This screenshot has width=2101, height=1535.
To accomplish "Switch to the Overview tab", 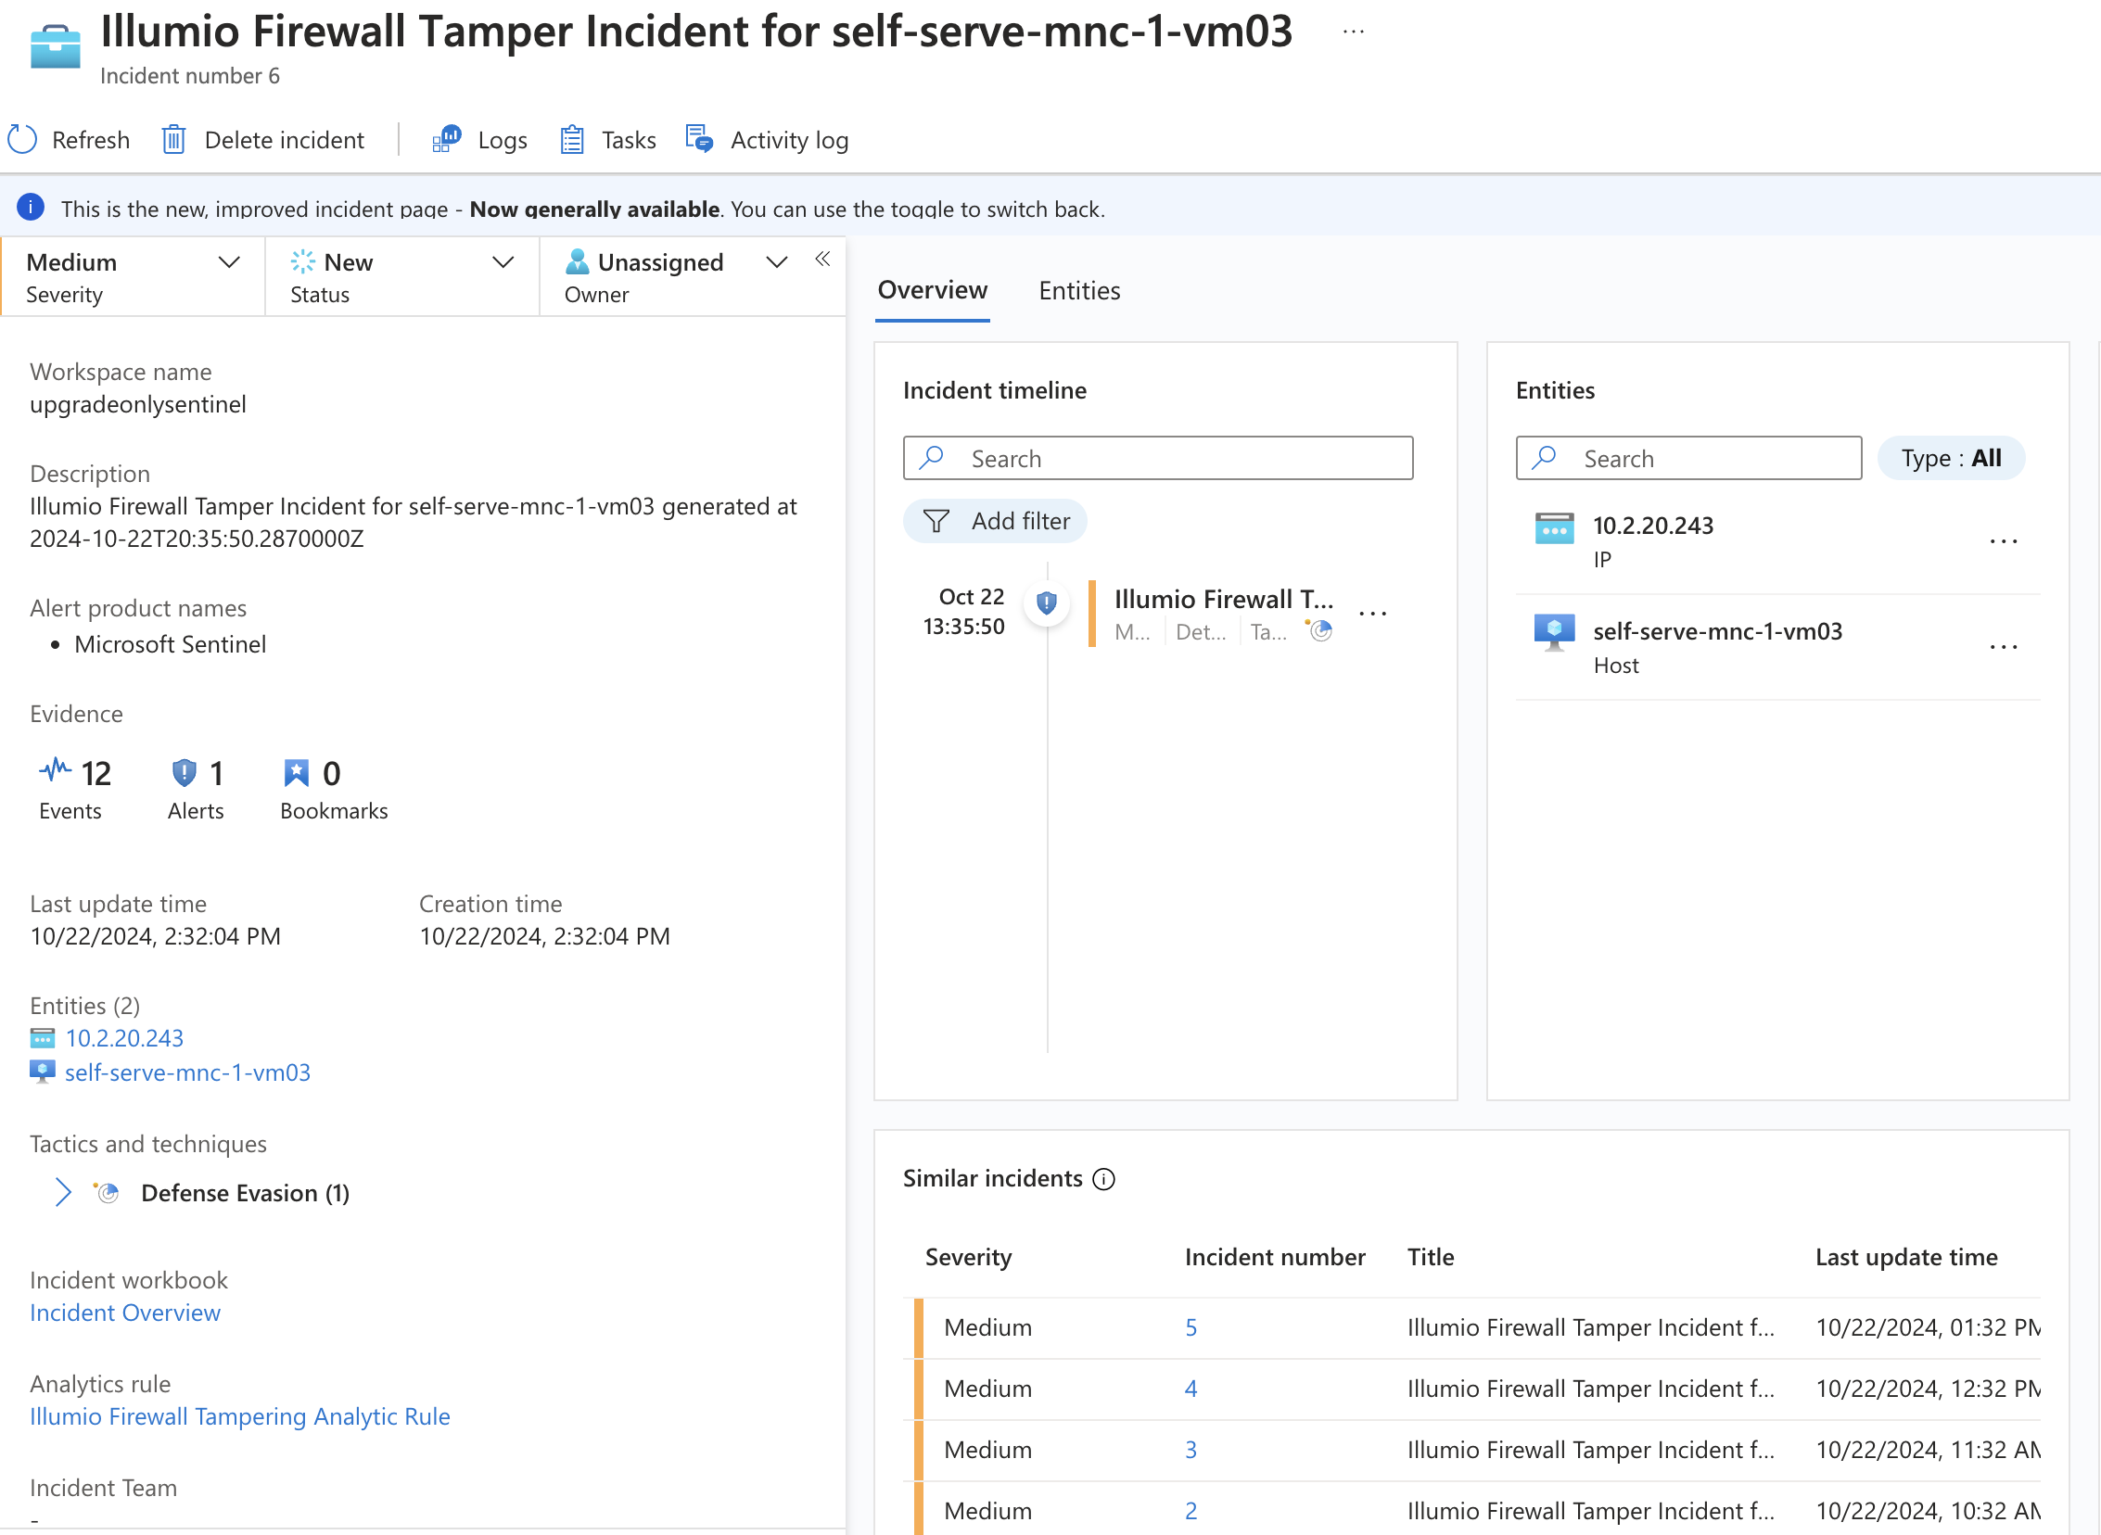I will [932, 290].
